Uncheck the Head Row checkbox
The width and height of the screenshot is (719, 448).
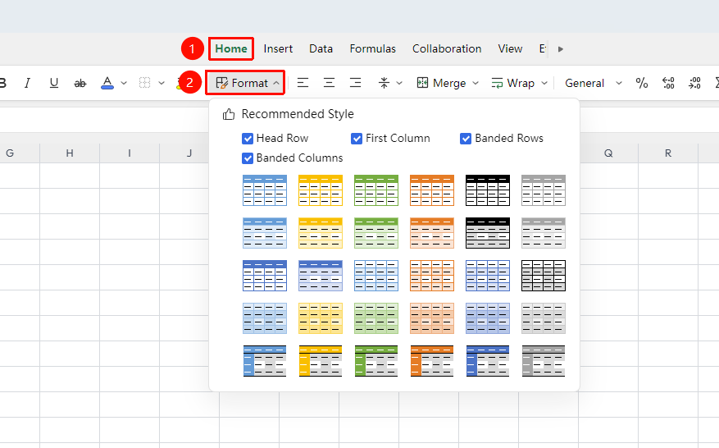click(x=248, y=139)
